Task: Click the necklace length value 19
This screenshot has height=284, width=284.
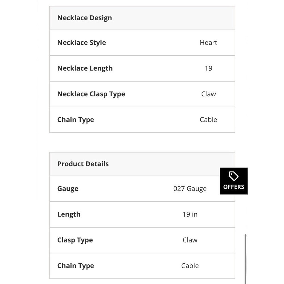Action: pyautogui.click(x=208, y=68)
